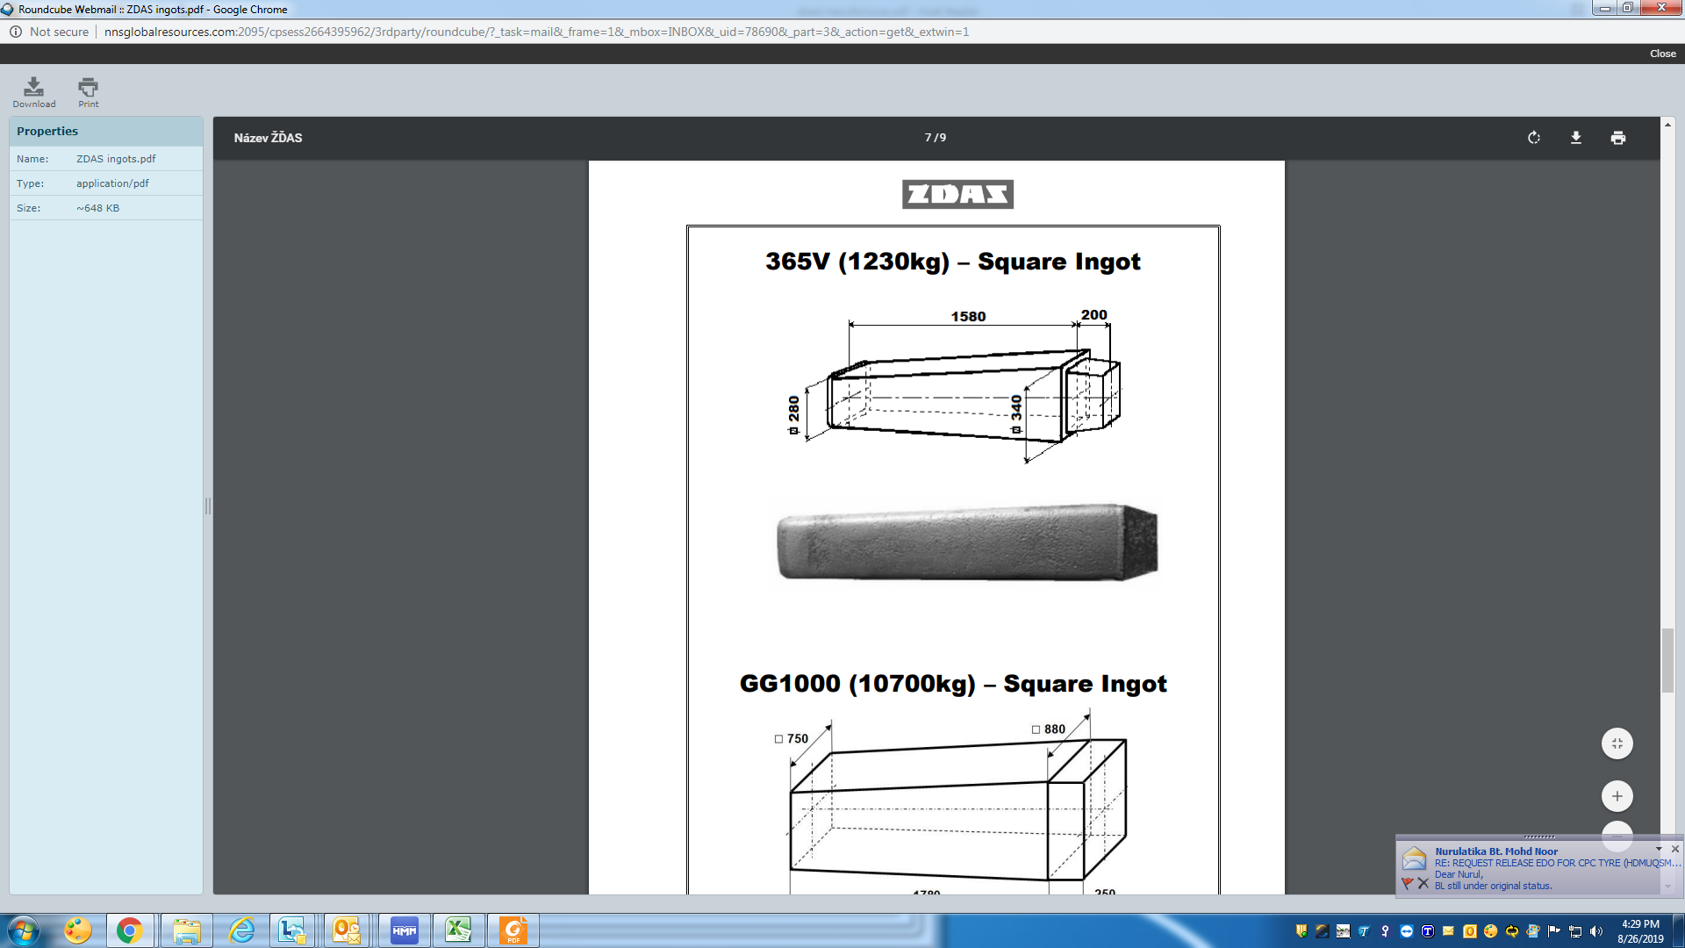Switch to Excel in taskbar

458,930
